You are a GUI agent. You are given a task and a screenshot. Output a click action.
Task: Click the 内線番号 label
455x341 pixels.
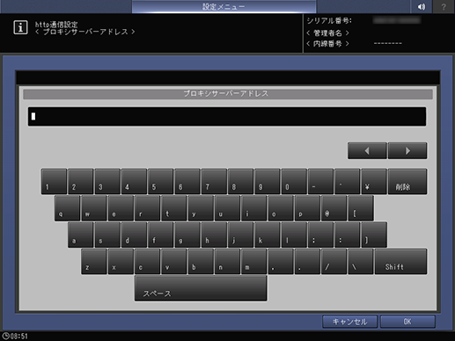pyautogui.click(x=327, y=44)
